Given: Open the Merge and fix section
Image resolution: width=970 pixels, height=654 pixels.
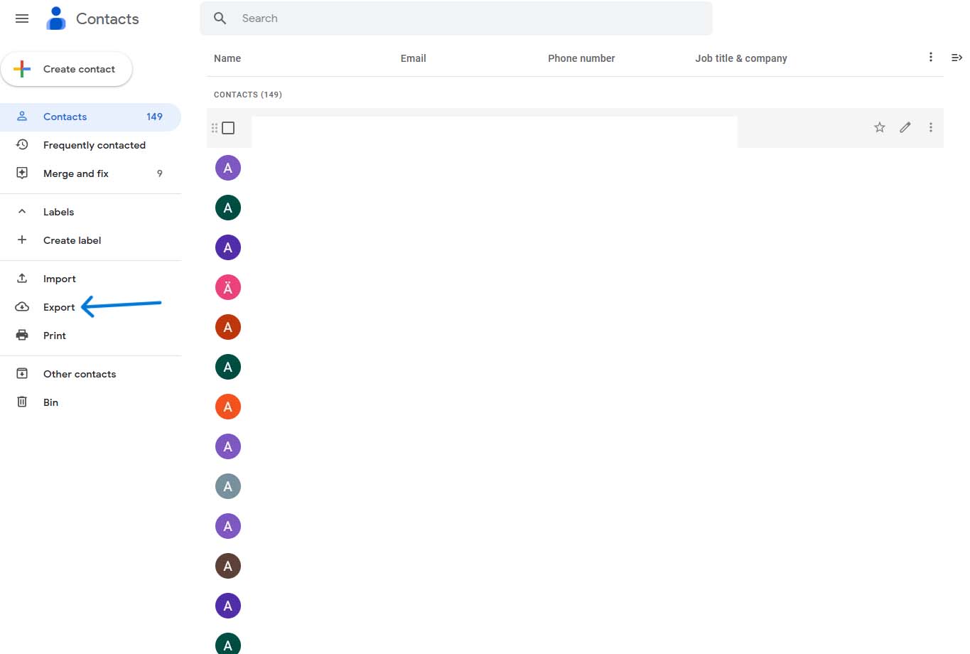Looking at the screenshot, I should coord(75,173).
